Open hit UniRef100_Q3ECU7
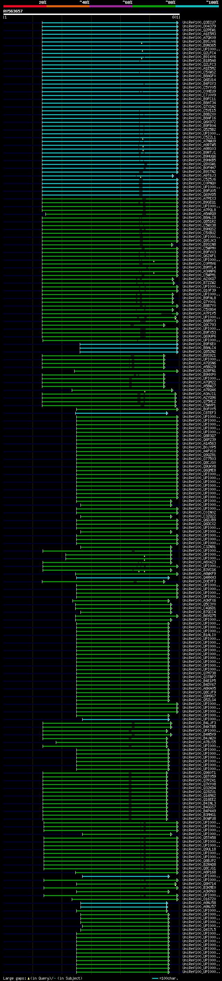Viewport: 222px width, 981px height. tap(199, 23)
